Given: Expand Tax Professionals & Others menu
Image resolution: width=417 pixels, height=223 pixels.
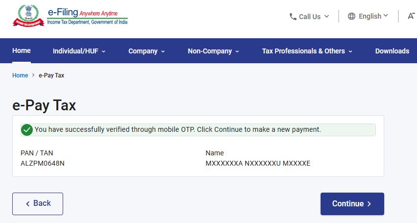Looking at the screenshot, I should (x=307, y=51).
